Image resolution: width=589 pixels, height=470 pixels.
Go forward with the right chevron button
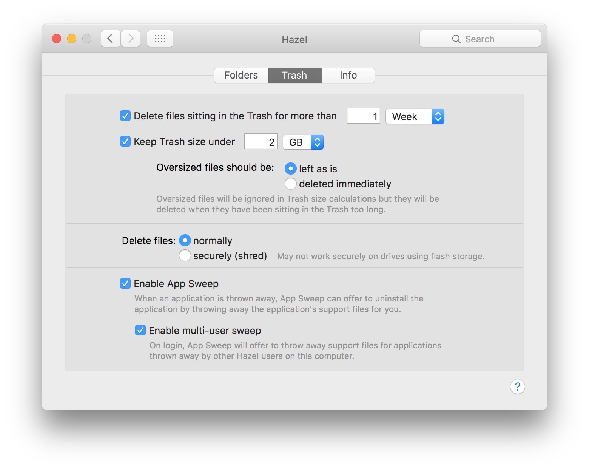[131, 39]
